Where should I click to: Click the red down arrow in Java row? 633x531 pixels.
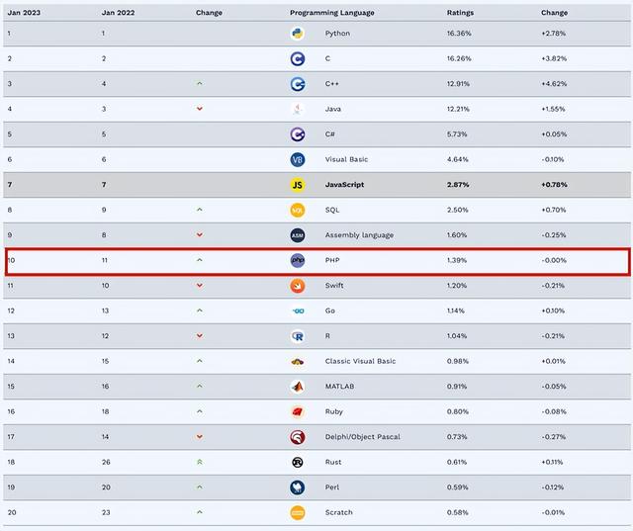coord(200,109)
